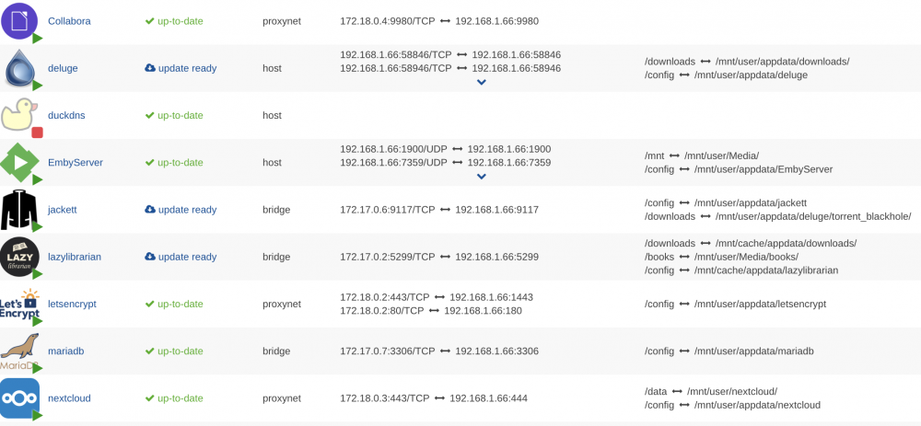This screenshot has height=426, width=921.
Task: Open the nextcloud container name link
Action: coord(69,397)
